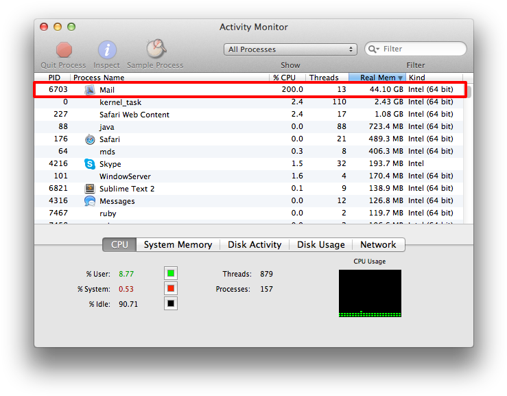Click the yellow minimize window button
This screenshot has height=396, width=507.
click(x=58, y=27)
